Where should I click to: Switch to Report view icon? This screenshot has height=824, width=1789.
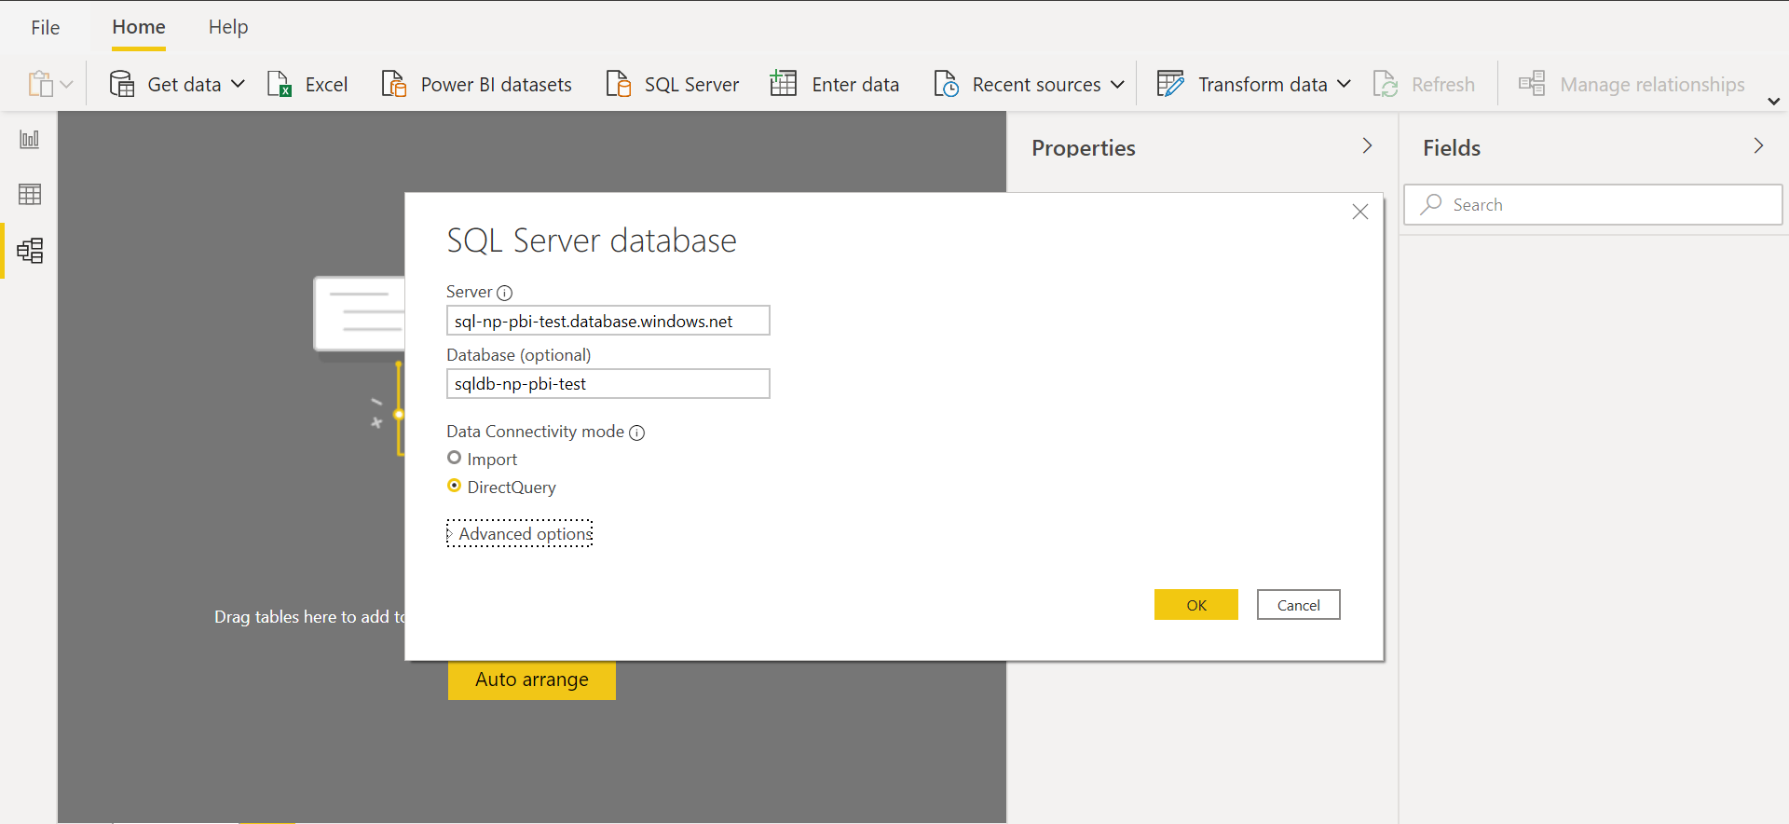click(30, 139)
